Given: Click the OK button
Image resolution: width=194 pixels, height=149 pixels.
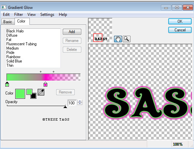Looking at the screenshot, I should pos(180,21).
